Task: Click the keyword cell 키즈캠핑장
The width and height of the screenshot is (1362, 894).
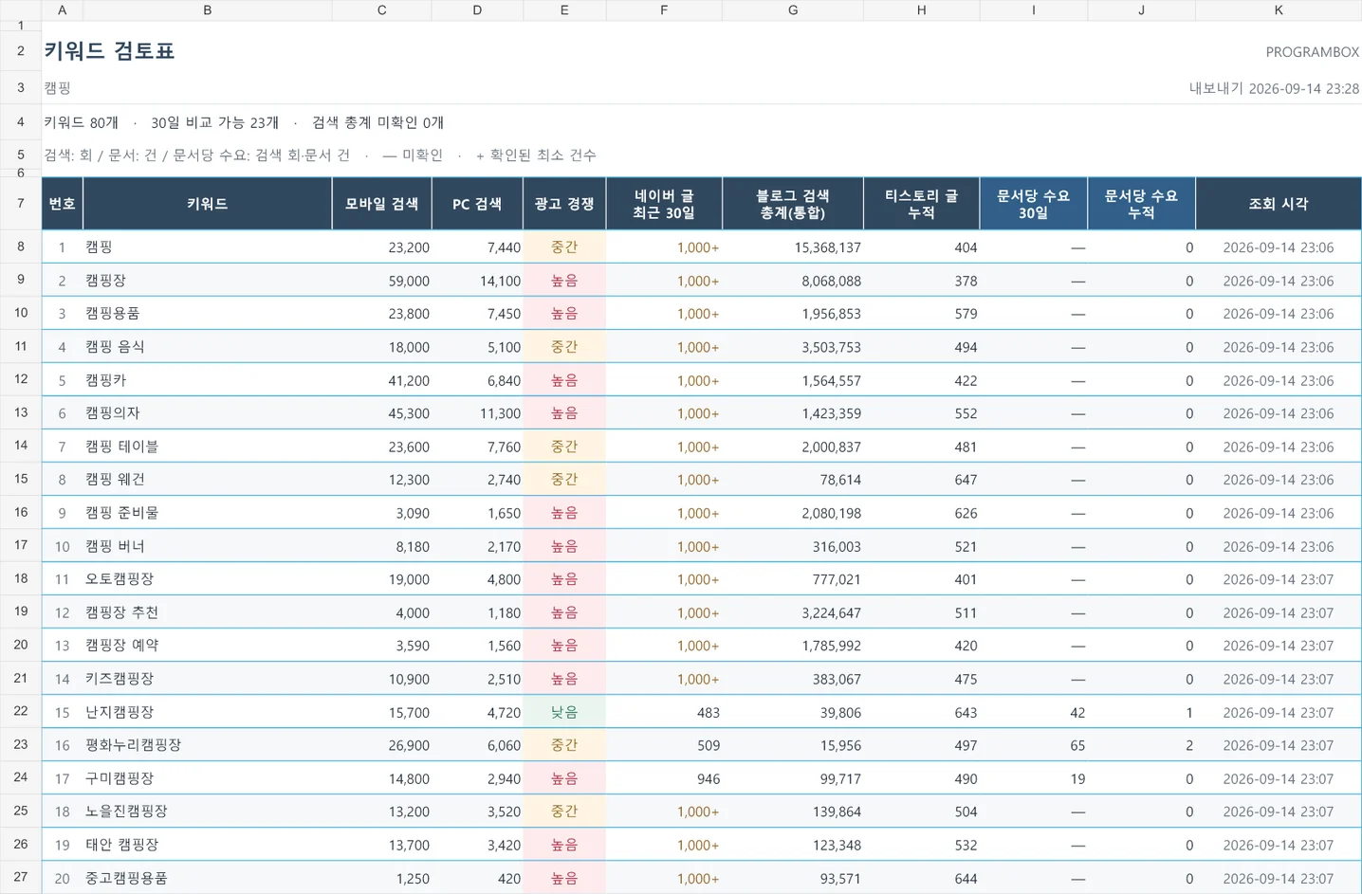Action: tap(208, 679)
